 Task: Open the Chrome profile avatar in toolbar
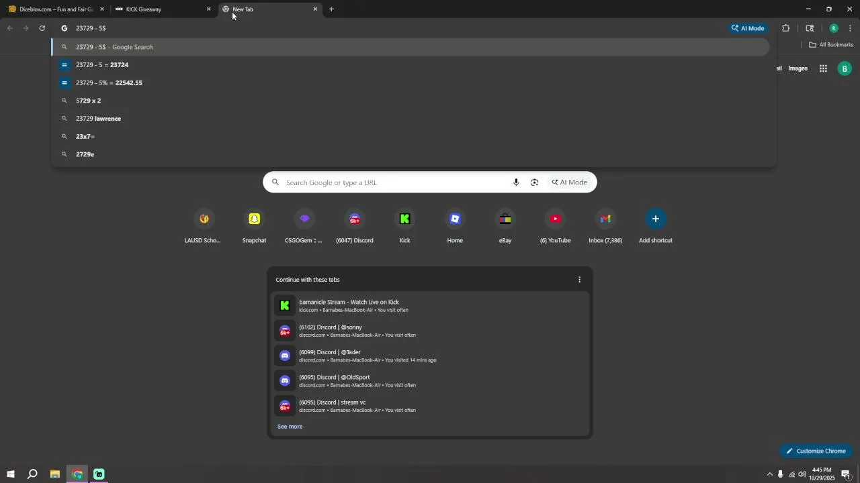pos(834,28)
